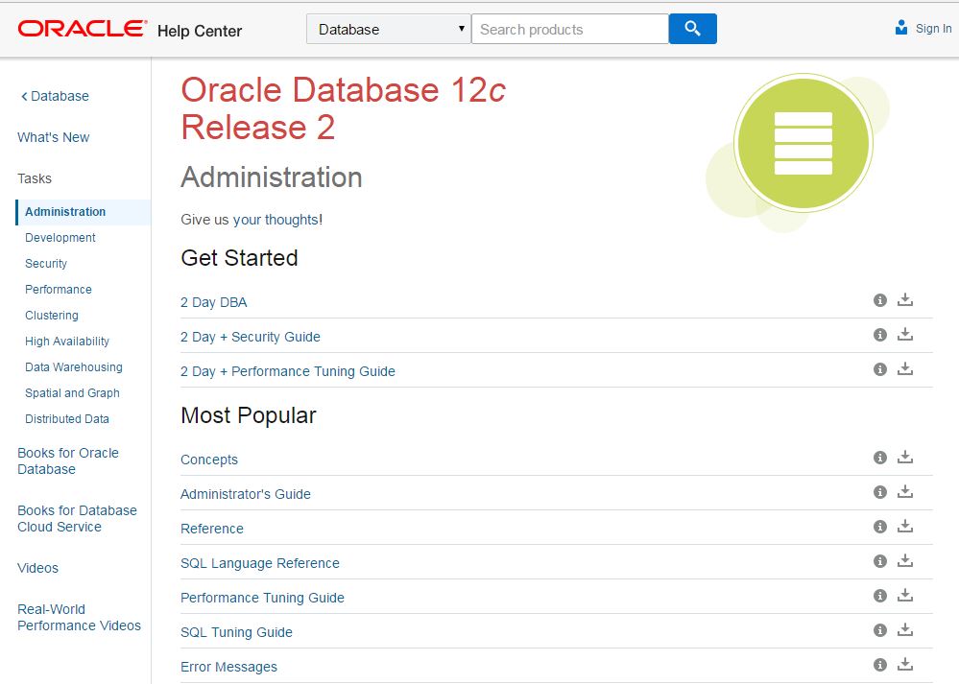Open the SQL Language Reference link

(260, 563)
